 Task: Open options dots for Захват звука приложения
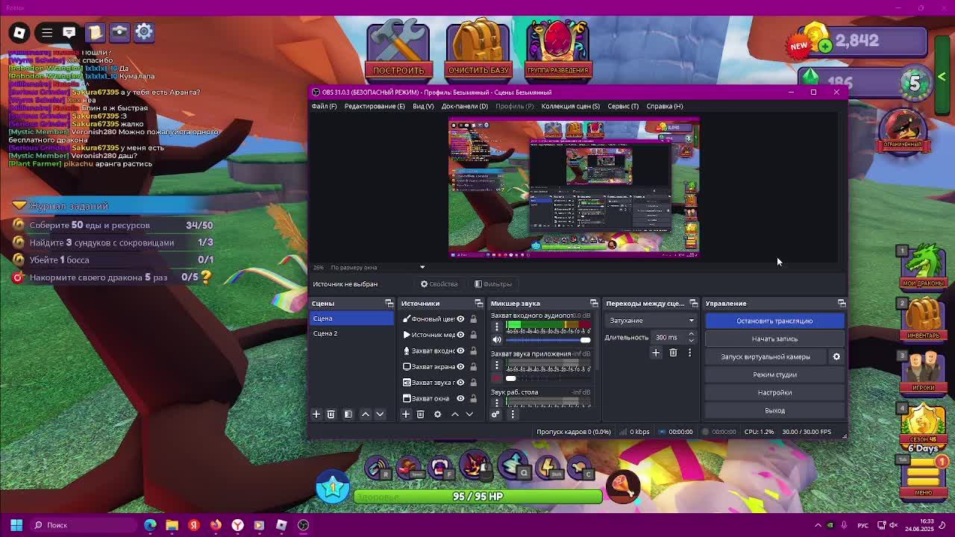click(497, 365)
